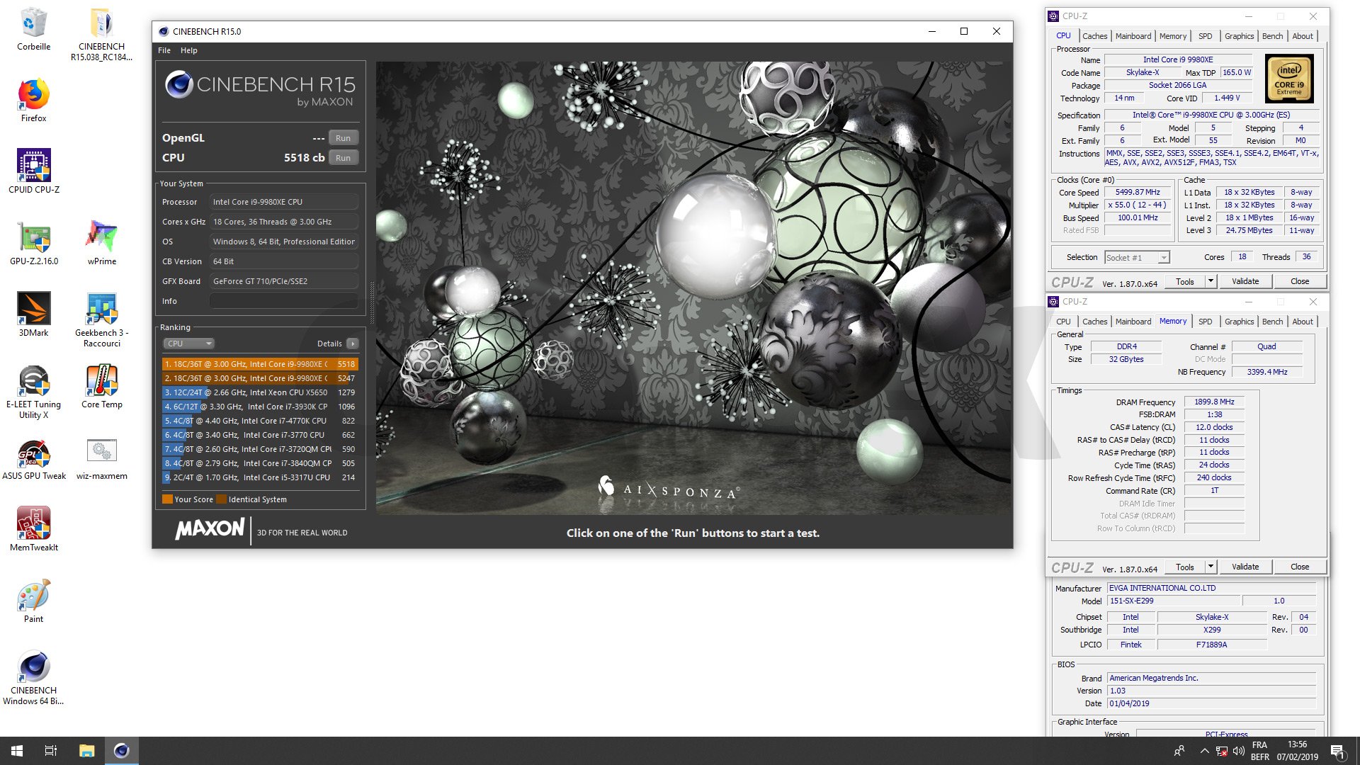
Task: Click the Processor field in Cinebench
Action: point(283,202)
